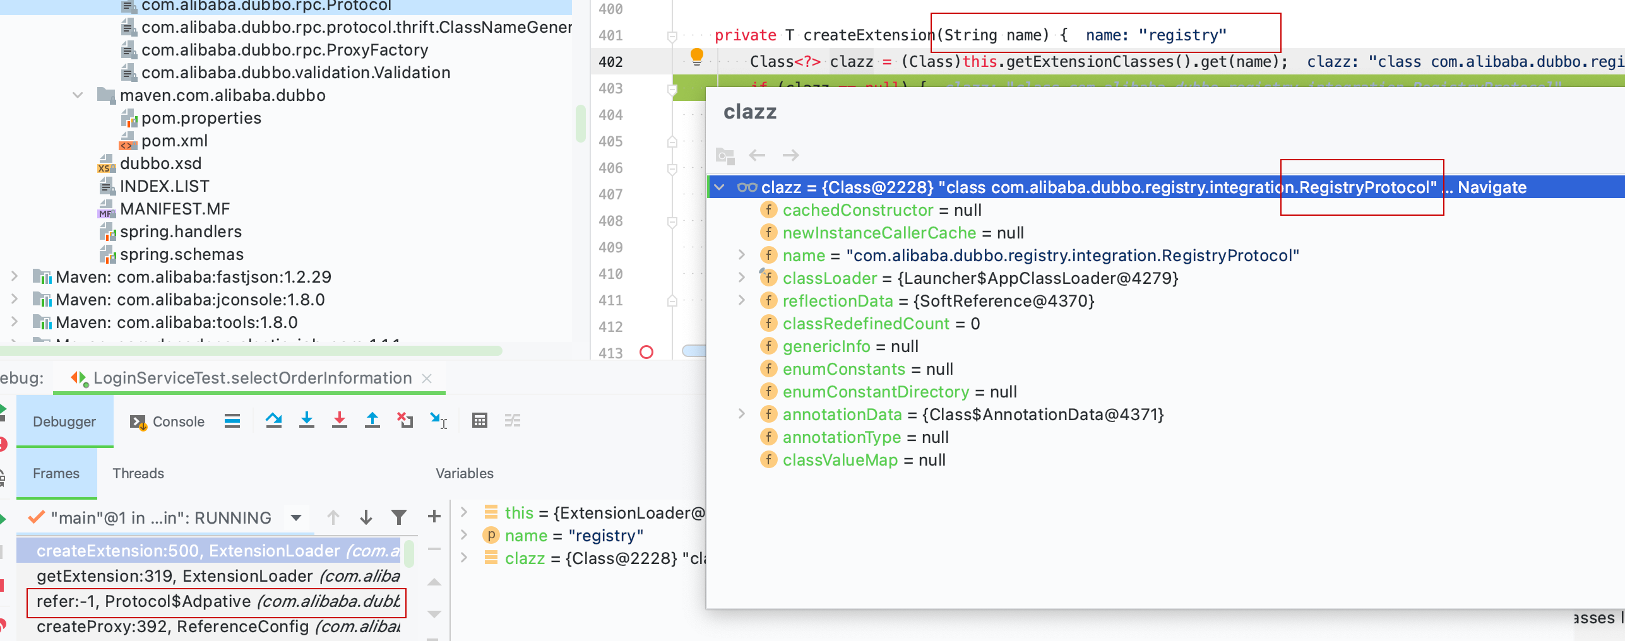
Task: Switch to the Threads tab
Action: click(138, 473)
